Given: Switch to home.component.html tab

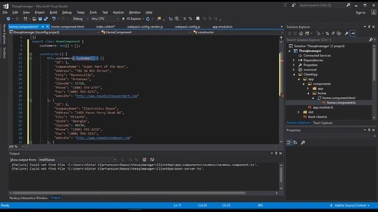Looking at the screenshot, I should point(67,26).
